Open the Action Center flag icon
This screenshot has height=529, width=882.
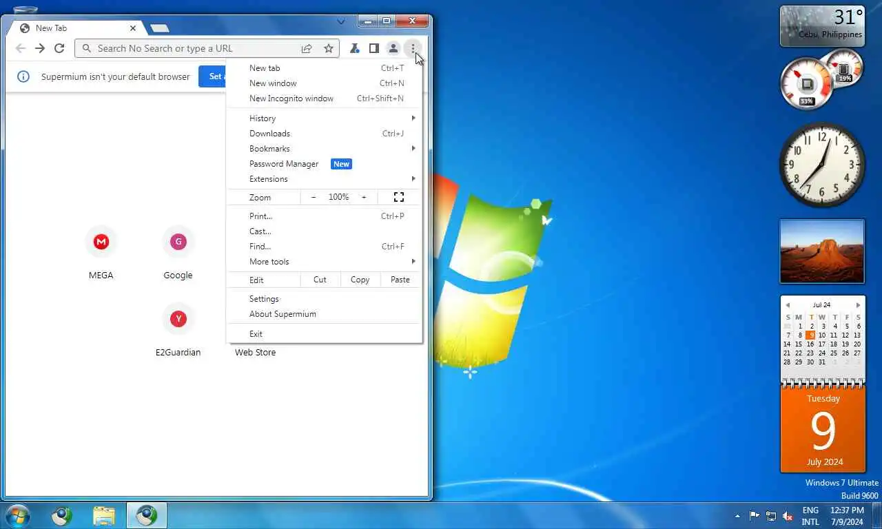[754, 515]
